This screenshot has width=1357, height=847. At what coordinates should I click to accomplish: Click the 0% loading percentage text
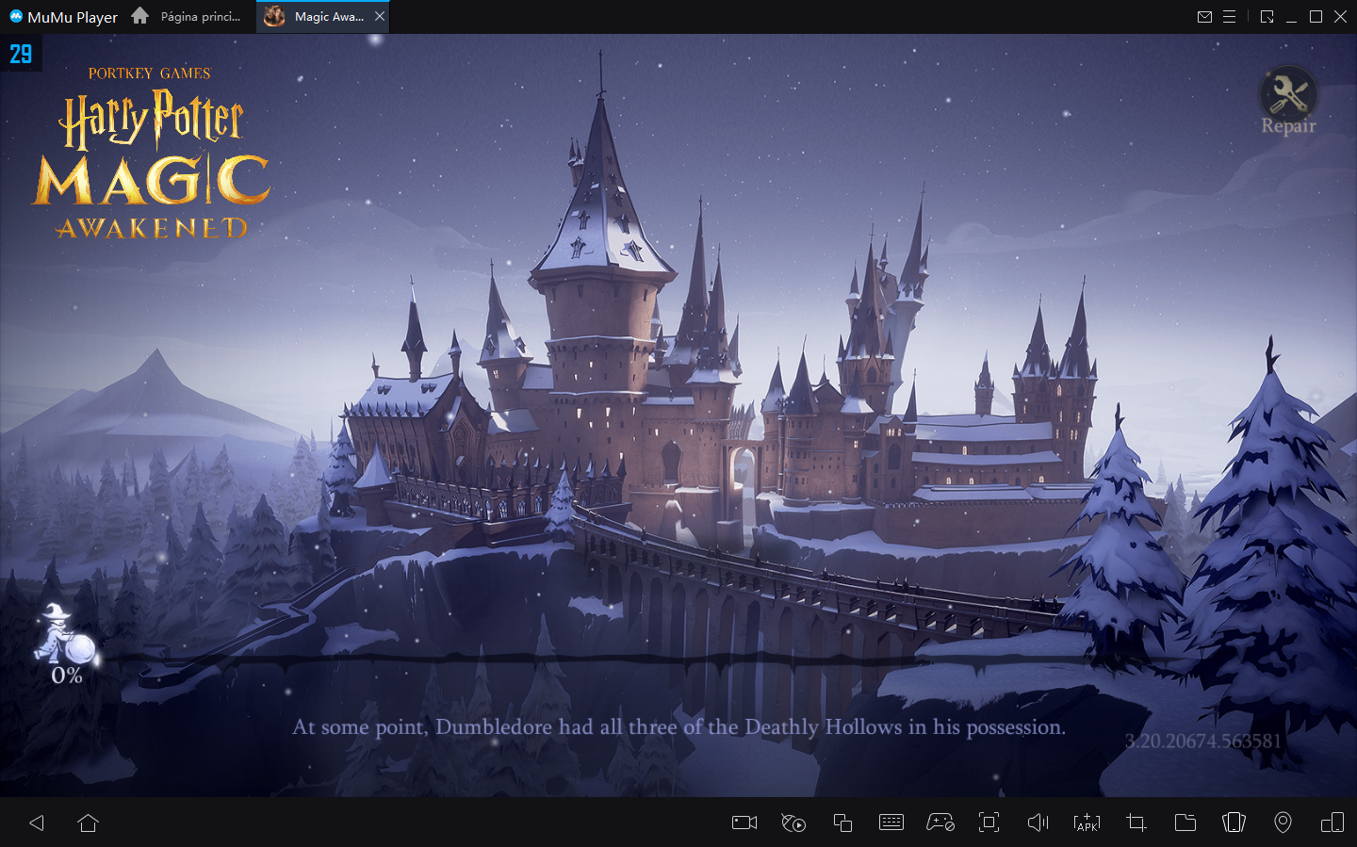coord(67,676)
